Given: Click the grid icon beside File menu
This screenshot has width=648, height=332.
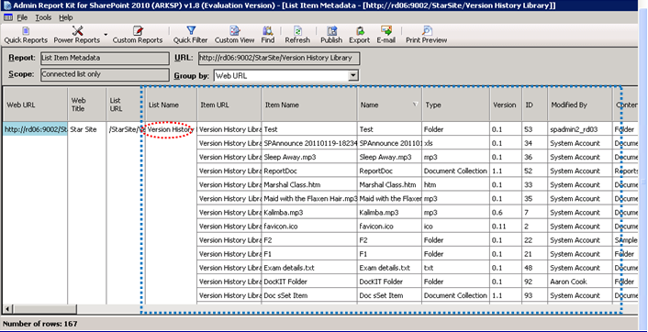Looking at the screenshot, I should point(8,17).
